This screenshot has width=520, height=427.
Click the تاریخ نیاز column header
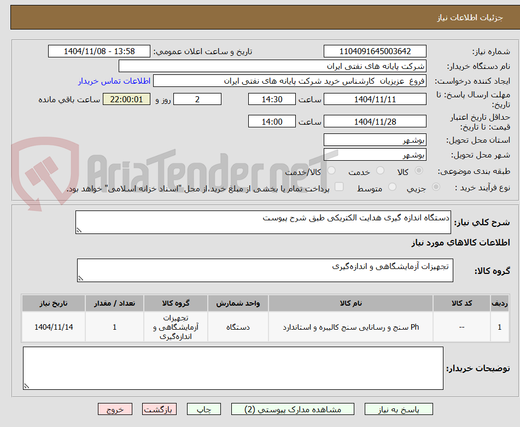click(54, 303)
